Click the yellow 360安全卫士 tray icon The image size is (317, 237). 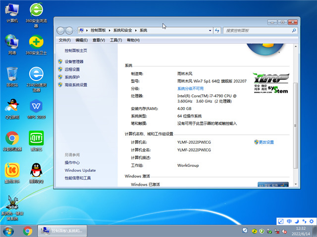point(254,231)
